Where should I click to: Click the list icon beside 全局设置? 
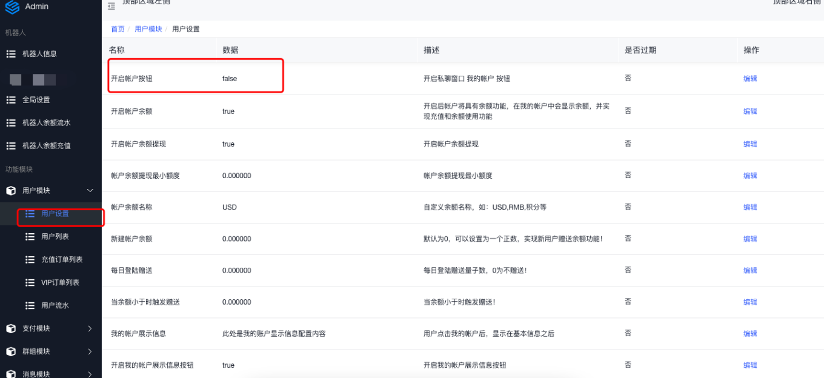pos(11,100)
